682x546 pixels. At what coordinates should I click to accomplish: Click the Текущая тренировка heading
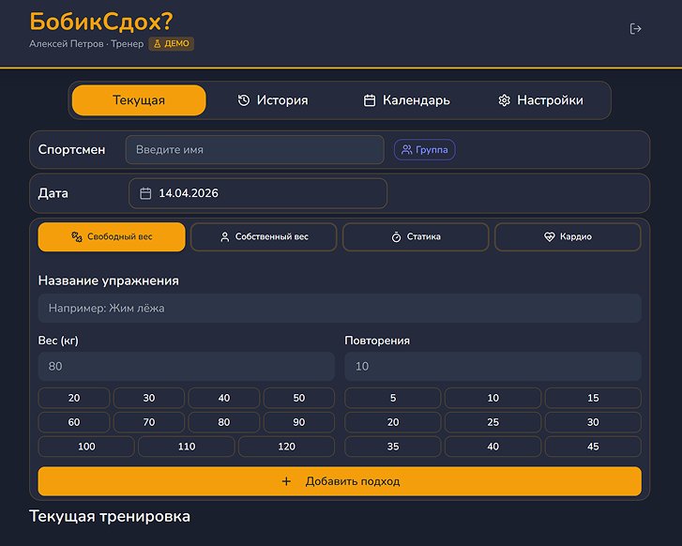[x=110, y=516]
